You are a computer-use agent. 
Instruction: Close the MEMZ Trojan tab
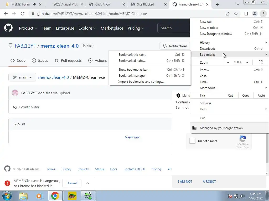[40, 4]
